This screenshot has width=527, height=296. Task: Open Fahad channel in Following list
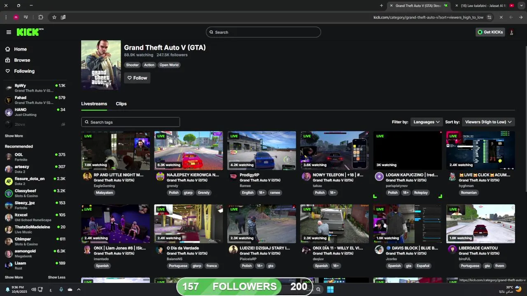click(x=35, y=100)
